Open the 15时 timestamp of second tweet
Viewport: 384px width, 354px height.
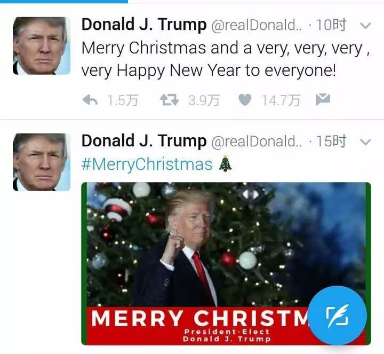pyautogui.click(x=331, y=141)
